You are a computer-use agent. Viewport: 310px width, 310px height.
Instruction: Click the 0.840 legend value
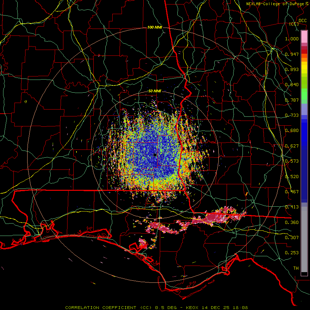click(x=292, y=85)
